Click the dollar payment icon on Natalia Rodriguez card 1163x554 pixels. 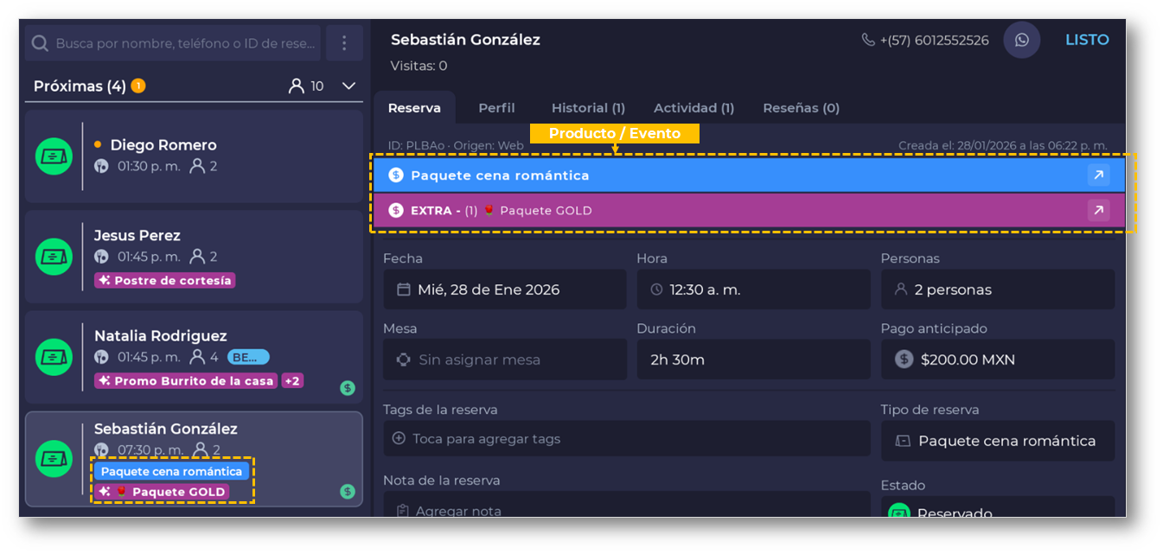(348, 388)
